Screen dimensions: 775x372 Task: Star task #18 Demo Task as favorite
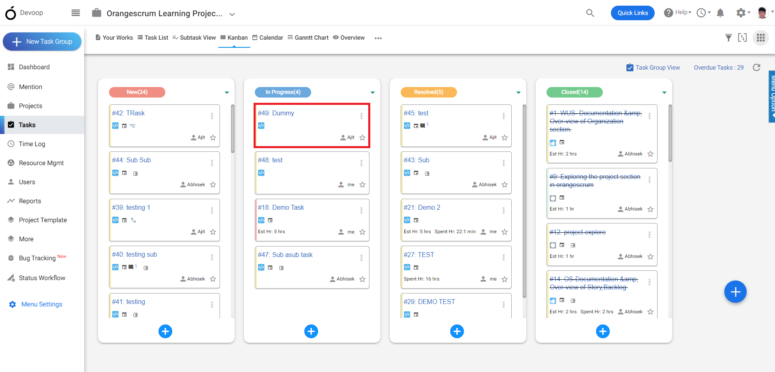(363, 232)
